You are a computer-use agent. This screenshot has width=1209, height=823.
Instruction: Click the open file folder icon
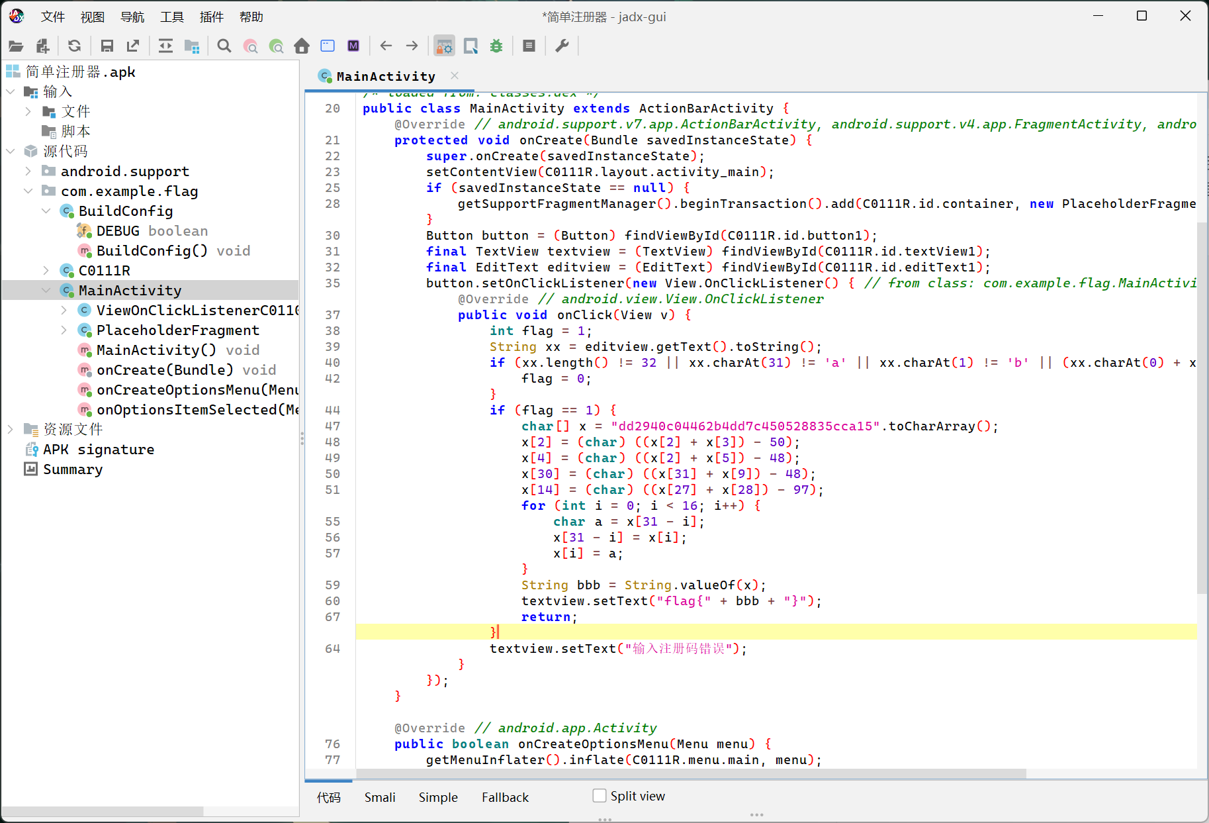pyautogui.click(x=16, y=46)
